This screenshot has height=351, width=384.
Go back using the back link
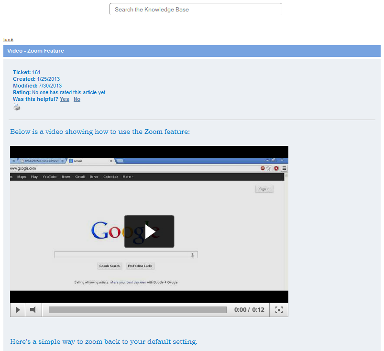8,39
